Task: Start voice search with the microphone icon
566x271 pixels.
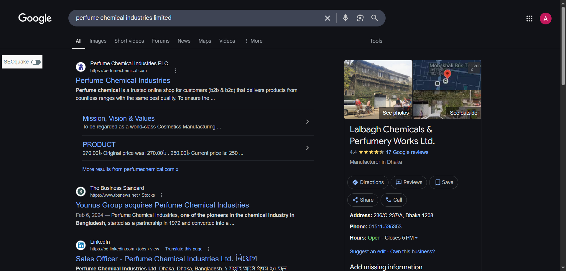Action: pyautogui.click(x=345, y=18)
